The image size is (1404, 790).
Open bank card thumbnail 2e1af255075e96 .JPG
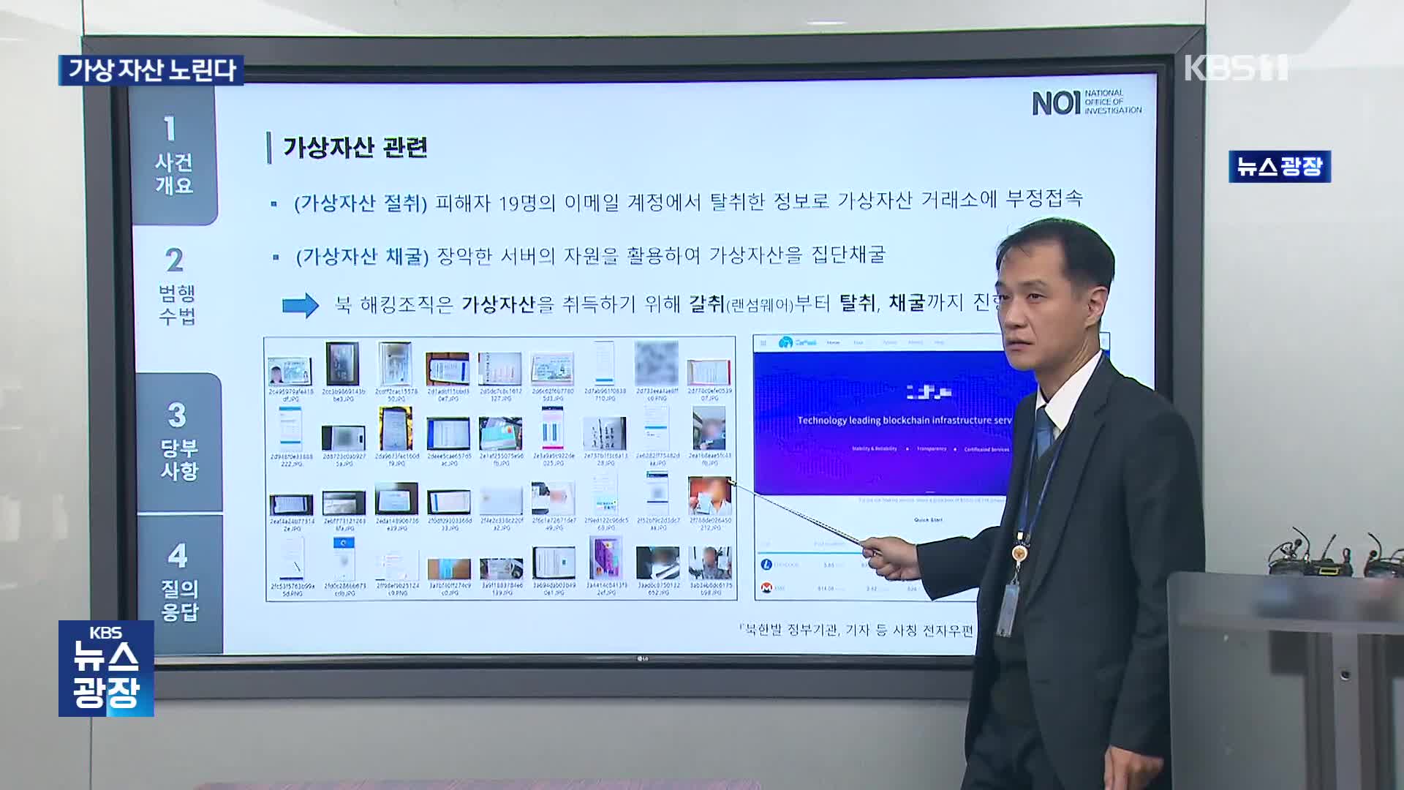pos(500,434)
